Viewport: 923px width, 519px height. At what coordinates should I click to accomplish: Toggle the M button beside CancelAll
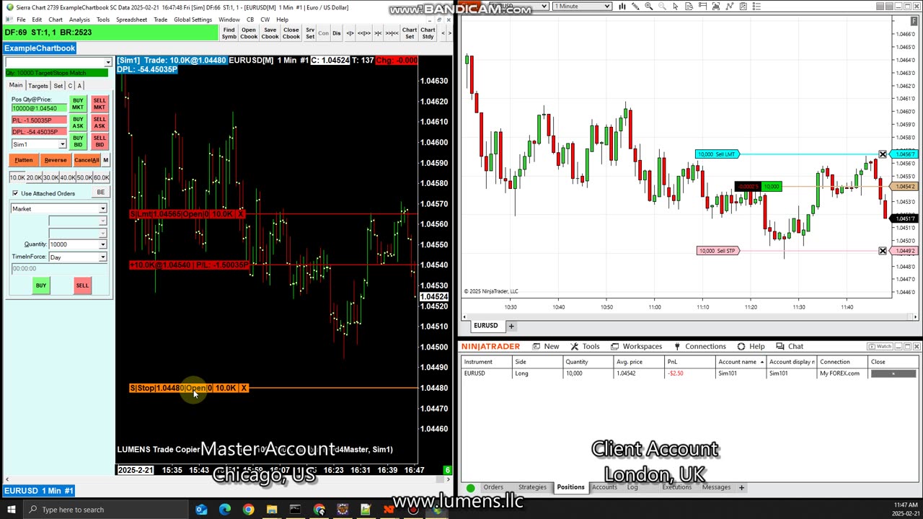(105, 160)
